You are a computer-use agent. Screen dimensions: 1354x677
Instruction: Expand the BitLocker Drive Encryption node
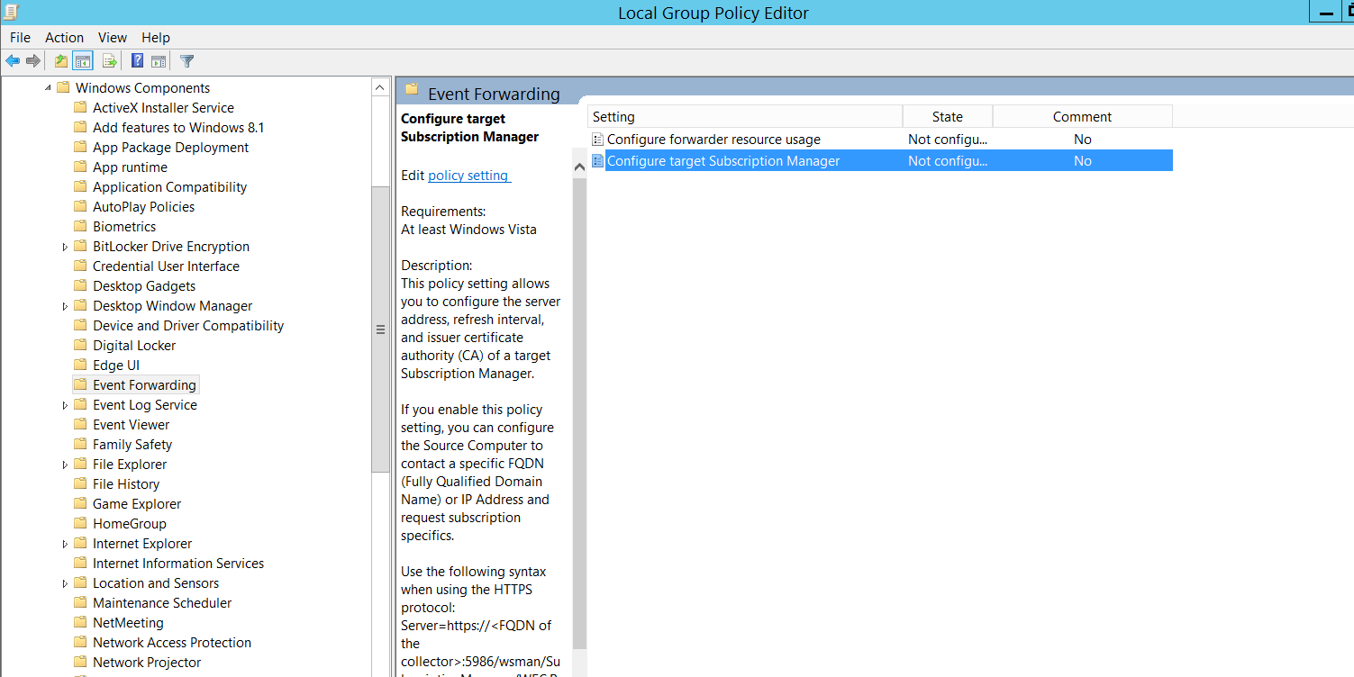(64, 246)
